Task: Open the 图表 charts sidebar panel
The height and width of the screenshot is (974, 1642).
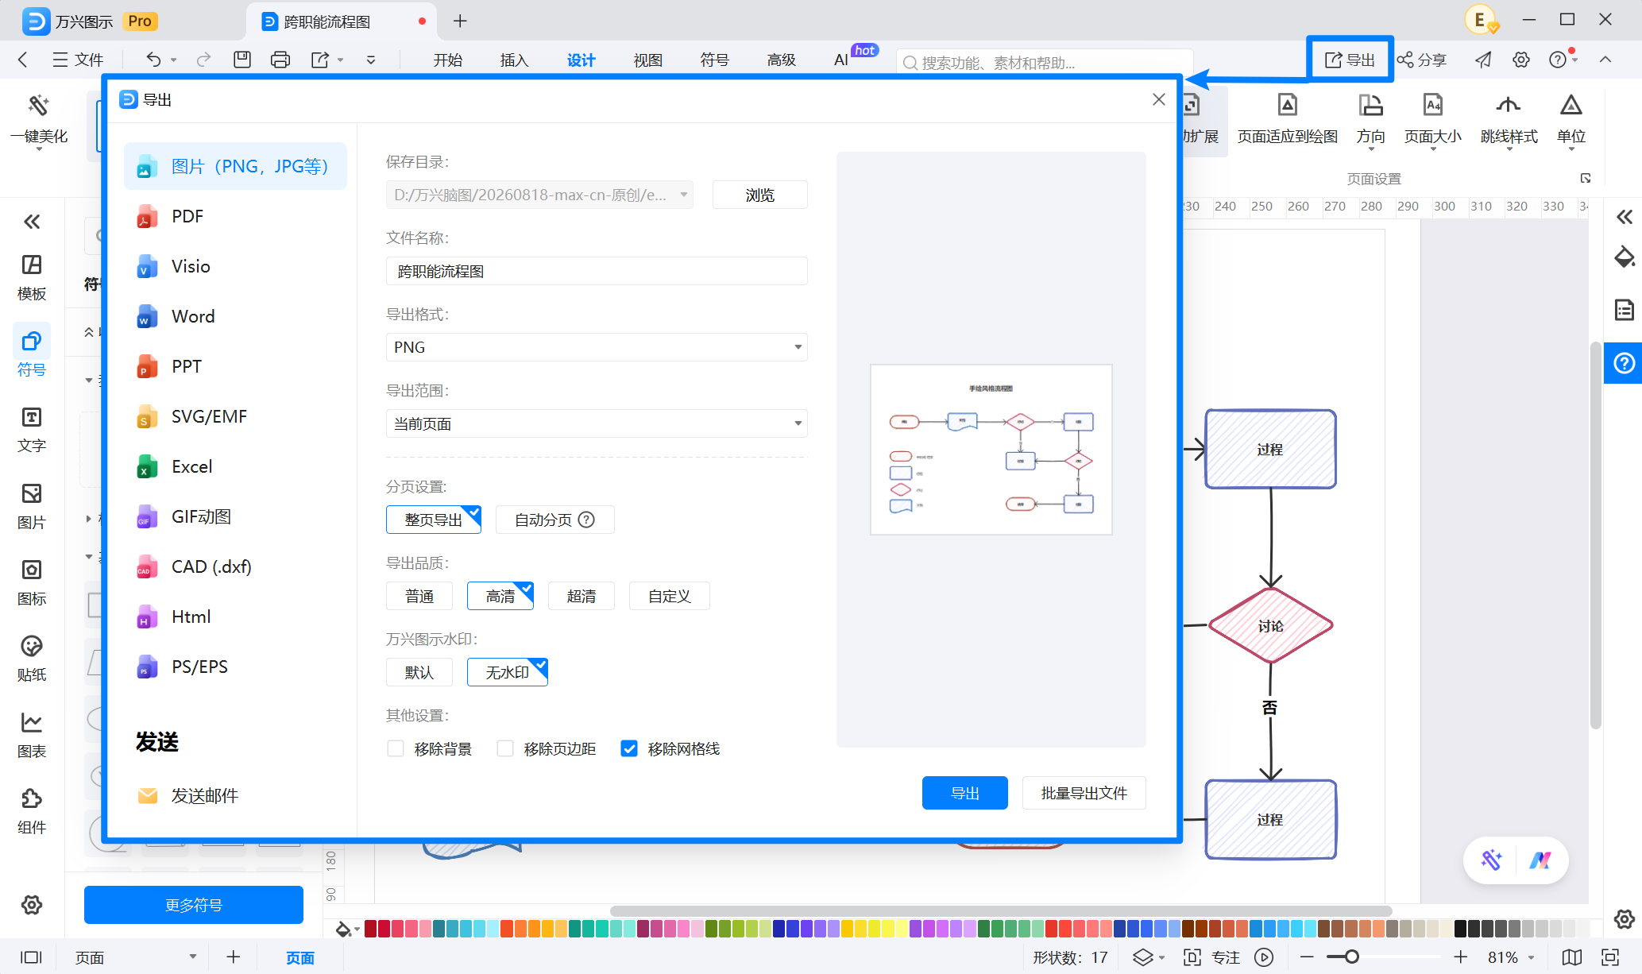Action: [x=32, y=735]
